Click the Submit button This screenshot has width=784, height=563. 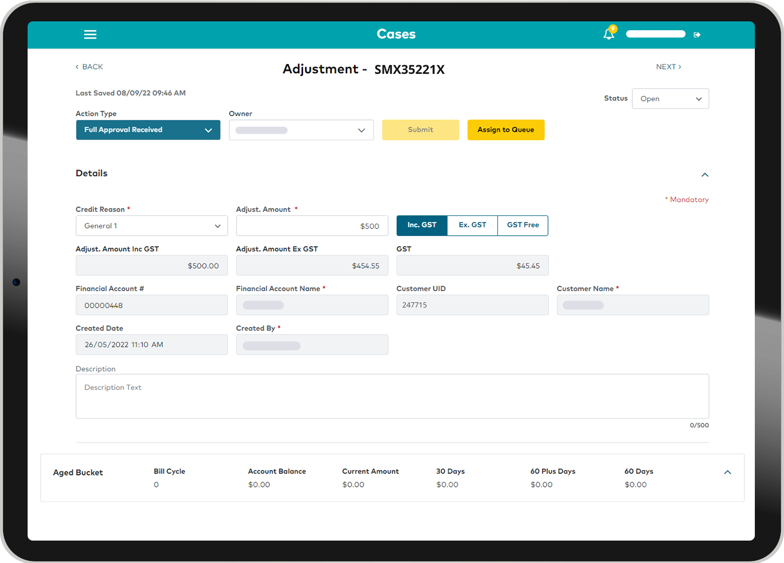pyautogui.click(x=420, y=130)
